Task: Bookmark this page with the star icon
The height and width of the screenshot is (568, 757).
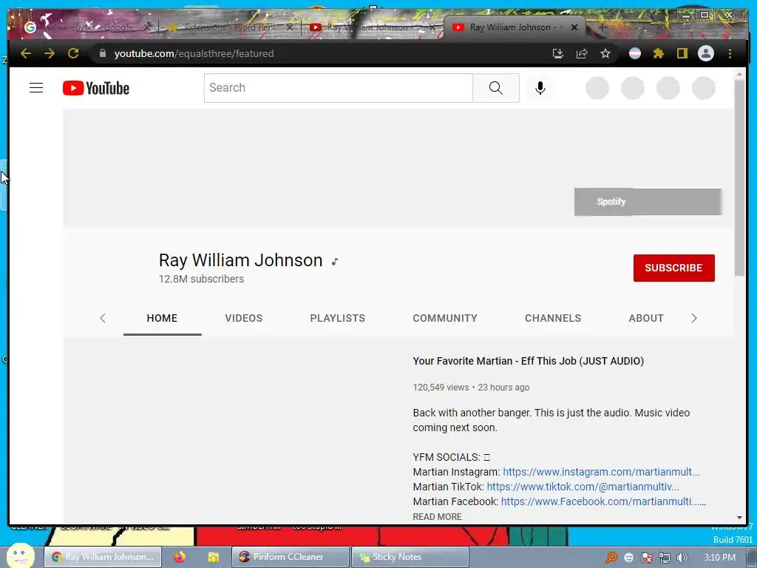Action: pyautogui.click(x=605, y=53)
